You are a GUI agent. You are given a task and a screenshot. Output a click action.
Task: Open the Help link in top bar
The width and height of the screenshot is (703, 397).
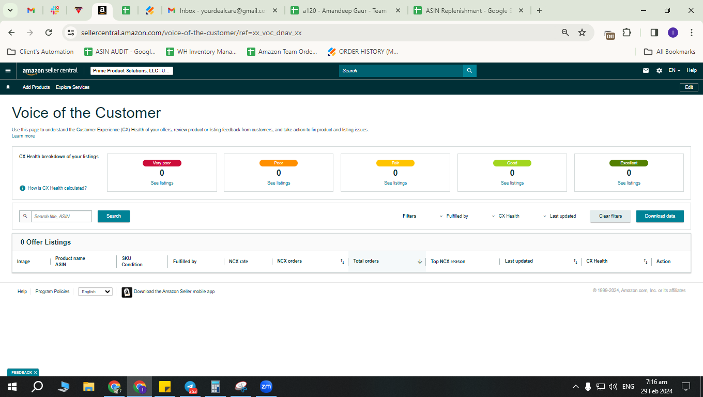pyautogui.click(x=692, y=71)
